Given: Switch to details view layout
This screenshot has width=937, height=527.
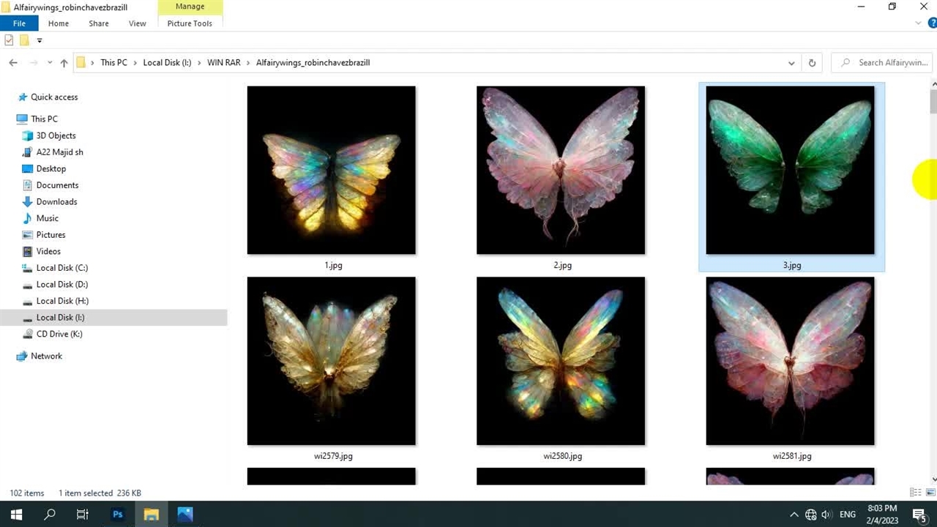Looking at the screenshot, I should tap(915, 493).
